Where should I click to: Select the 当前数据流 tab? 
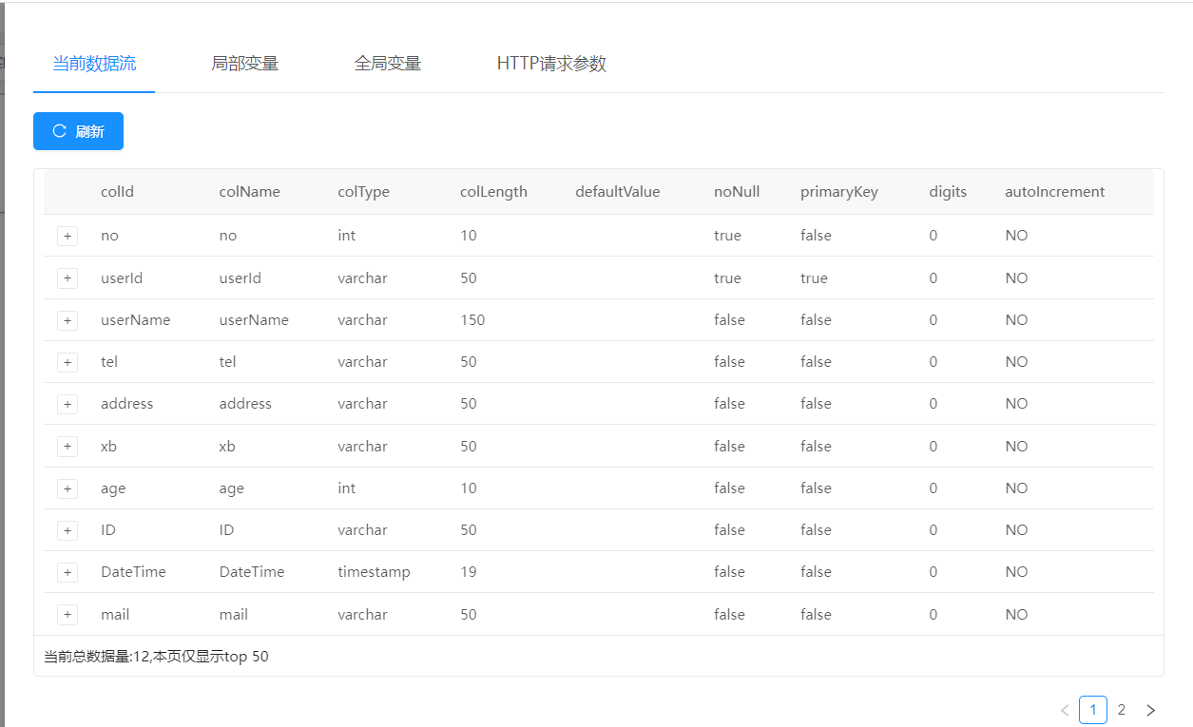coord(94,64)
